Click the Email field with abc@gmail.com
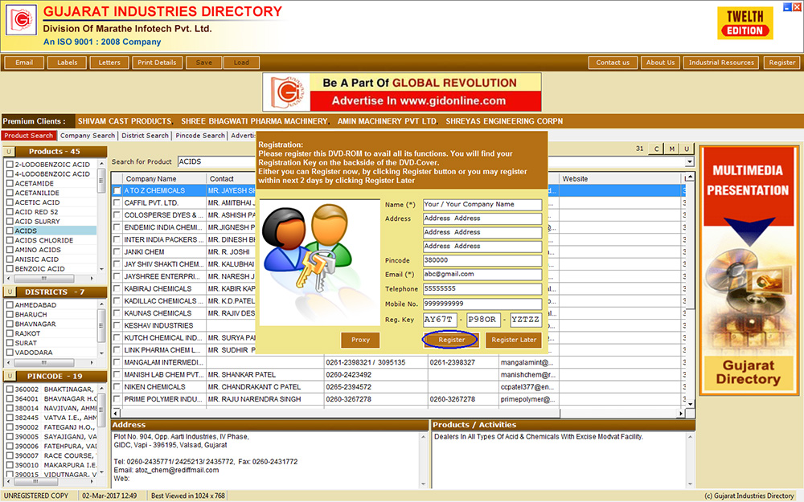Image resolution: width=804 pixels, height=502 pixels. (482, 275)
